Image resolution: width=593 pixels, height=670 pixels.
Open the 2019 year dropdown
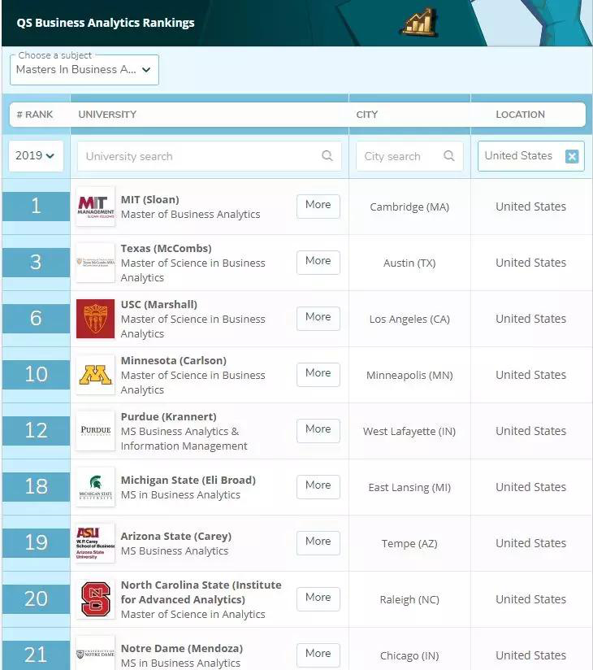point(36,155)
